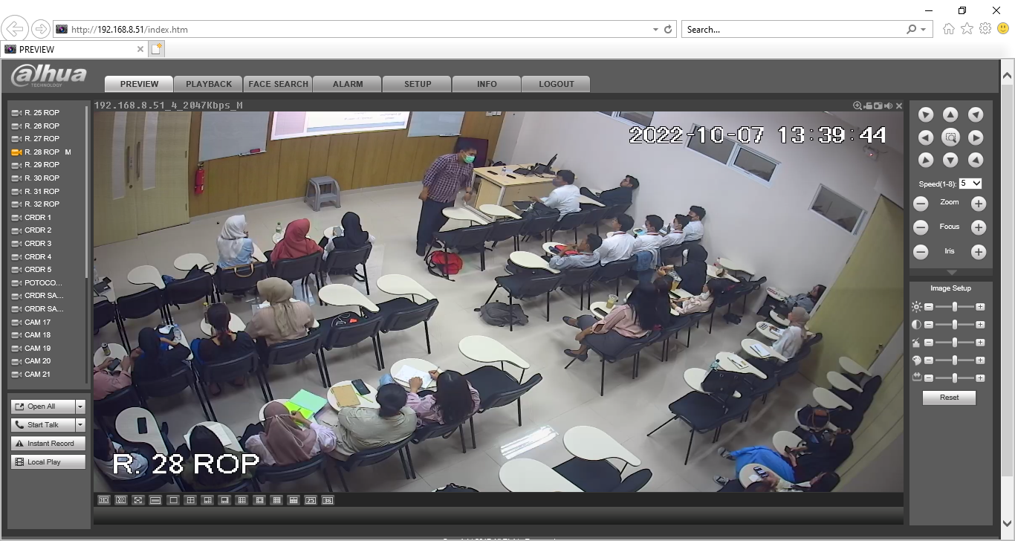1015x541 pixels.
Task: Move PTZ camera diagonally up-left
Action: point(926,114)
